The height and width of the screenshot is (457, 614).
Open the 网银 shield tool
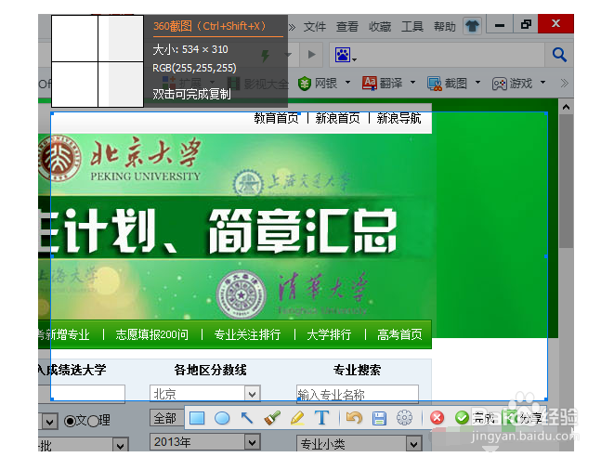pos(318,84)
